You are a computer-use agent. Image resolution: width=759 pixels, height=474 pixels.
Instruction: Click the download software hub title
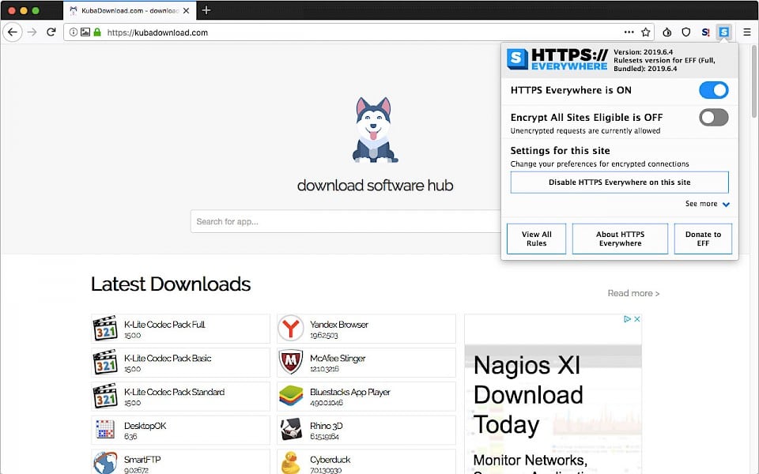[375, 185]
